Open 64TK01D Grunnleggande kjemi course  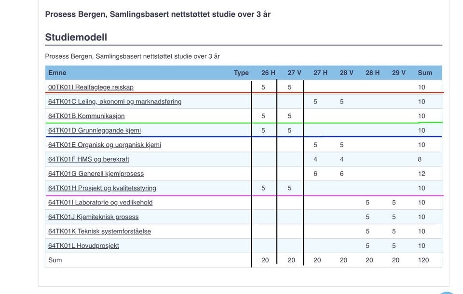point(95,130)
